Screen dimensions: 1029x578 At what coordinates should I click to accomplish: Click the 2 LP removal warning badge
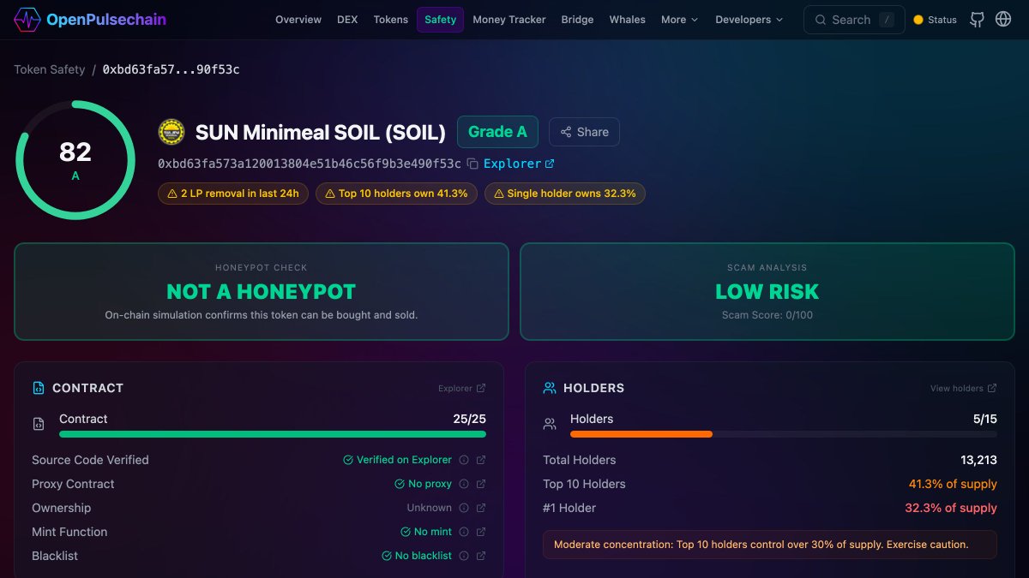click(x=233, y=194)
